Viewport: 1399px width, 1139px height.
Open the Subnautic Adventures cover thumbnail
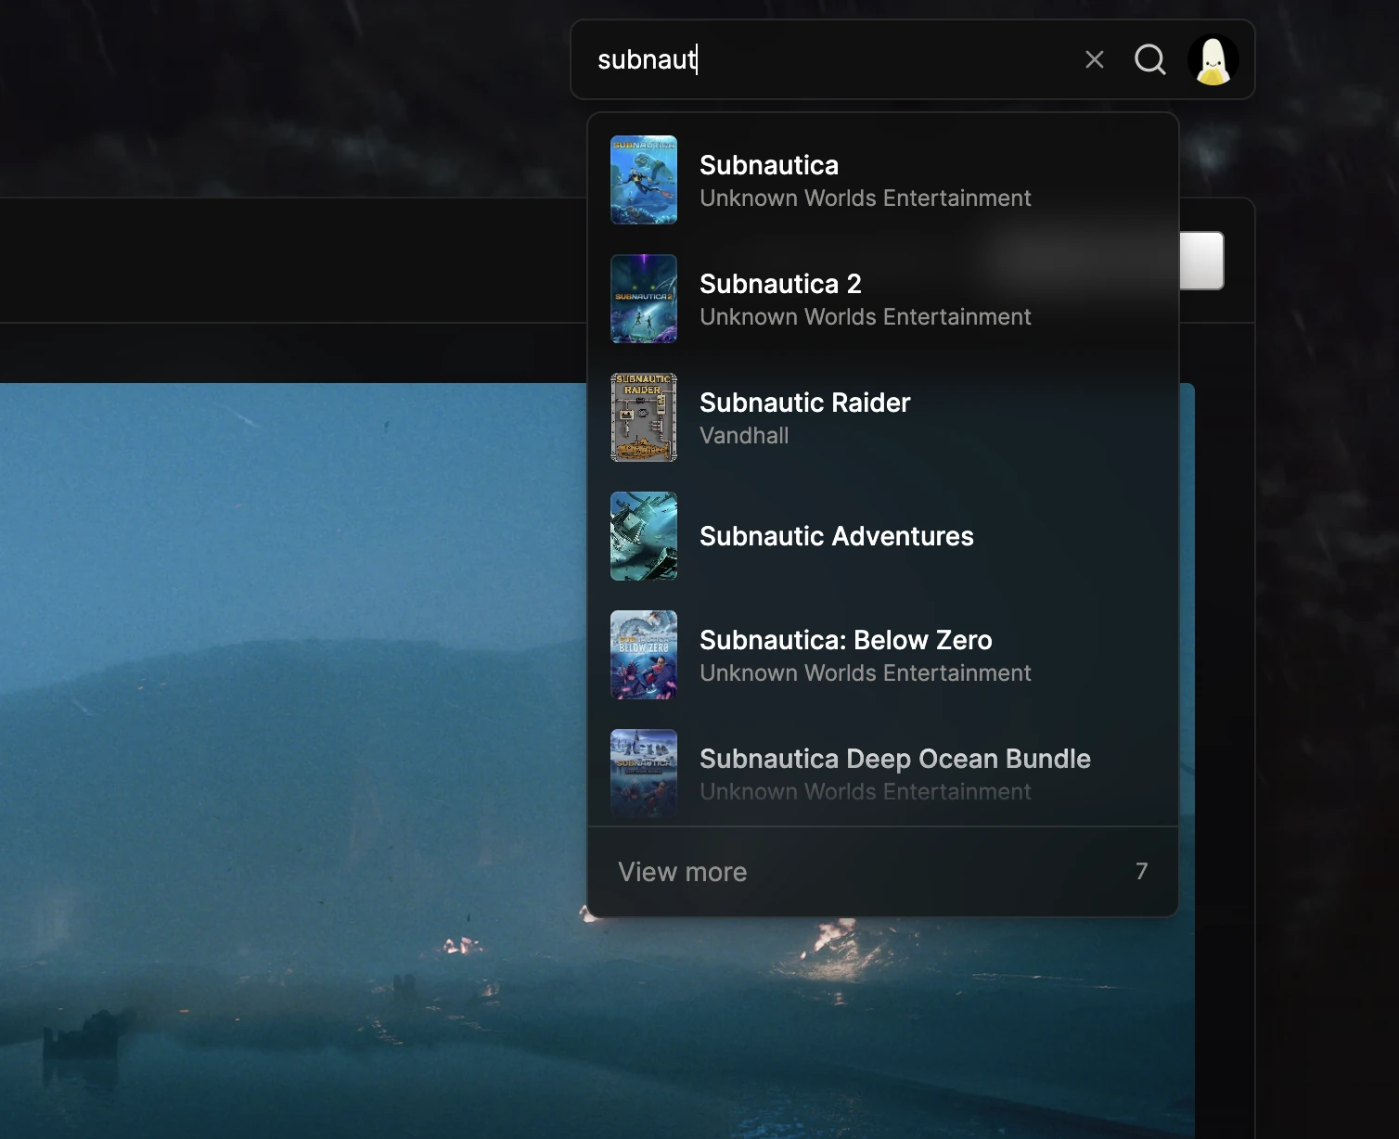coord(644,536)
